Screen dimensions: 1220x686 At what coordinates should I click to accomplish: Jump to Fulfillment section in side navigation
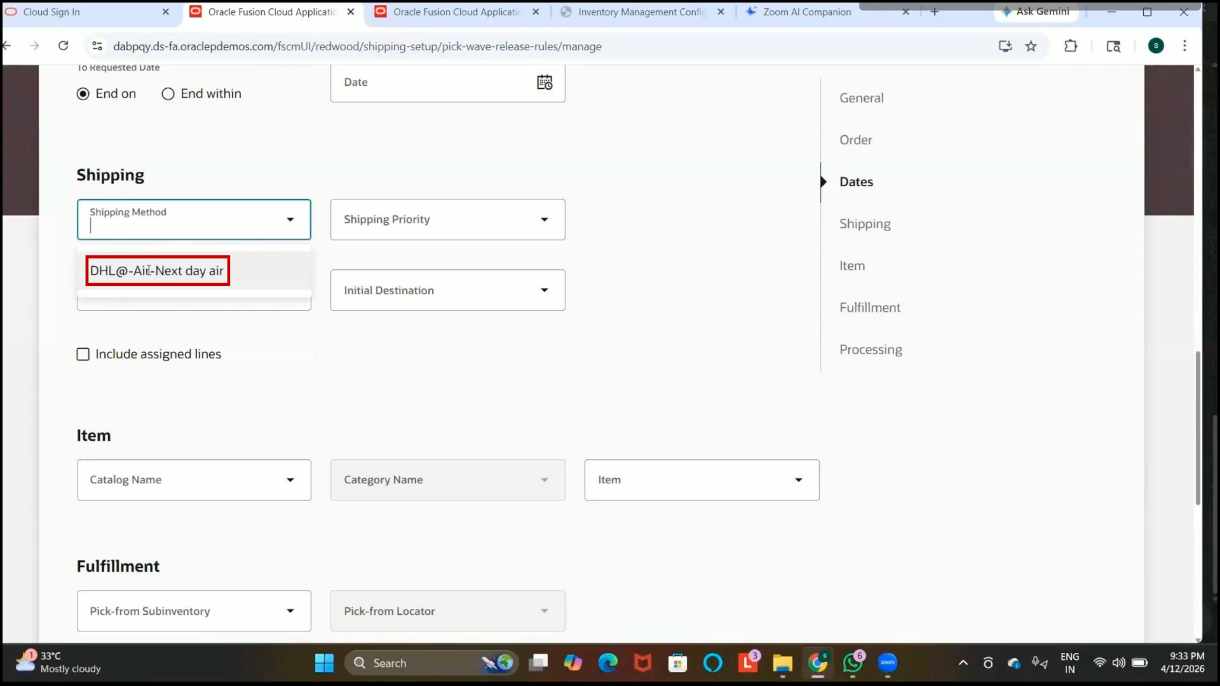pos(869,307)
